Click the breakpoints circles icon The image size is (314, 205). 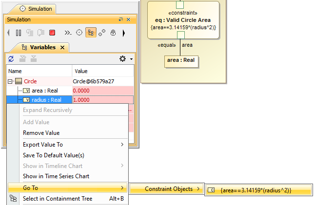pyautogui.click(x=102, y=33)
